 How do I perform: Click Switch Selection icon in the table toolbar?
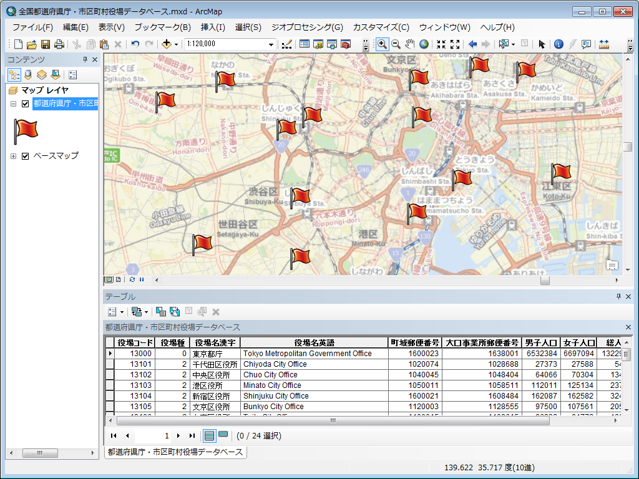tap(175, 312)
